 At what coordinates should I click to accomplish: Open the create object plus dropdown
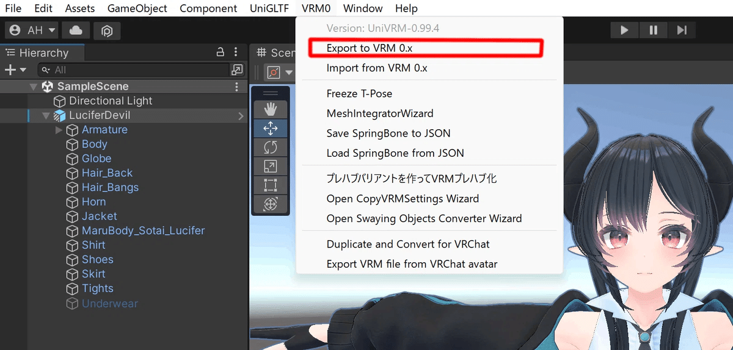[x=15, y=70]
